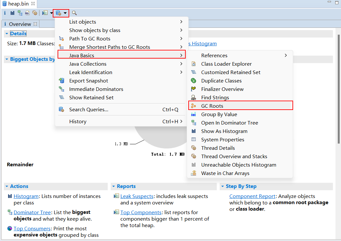Open the List objects submenu
The height and width of the screenshot is (241, 341).
click(x=122, y=22)
